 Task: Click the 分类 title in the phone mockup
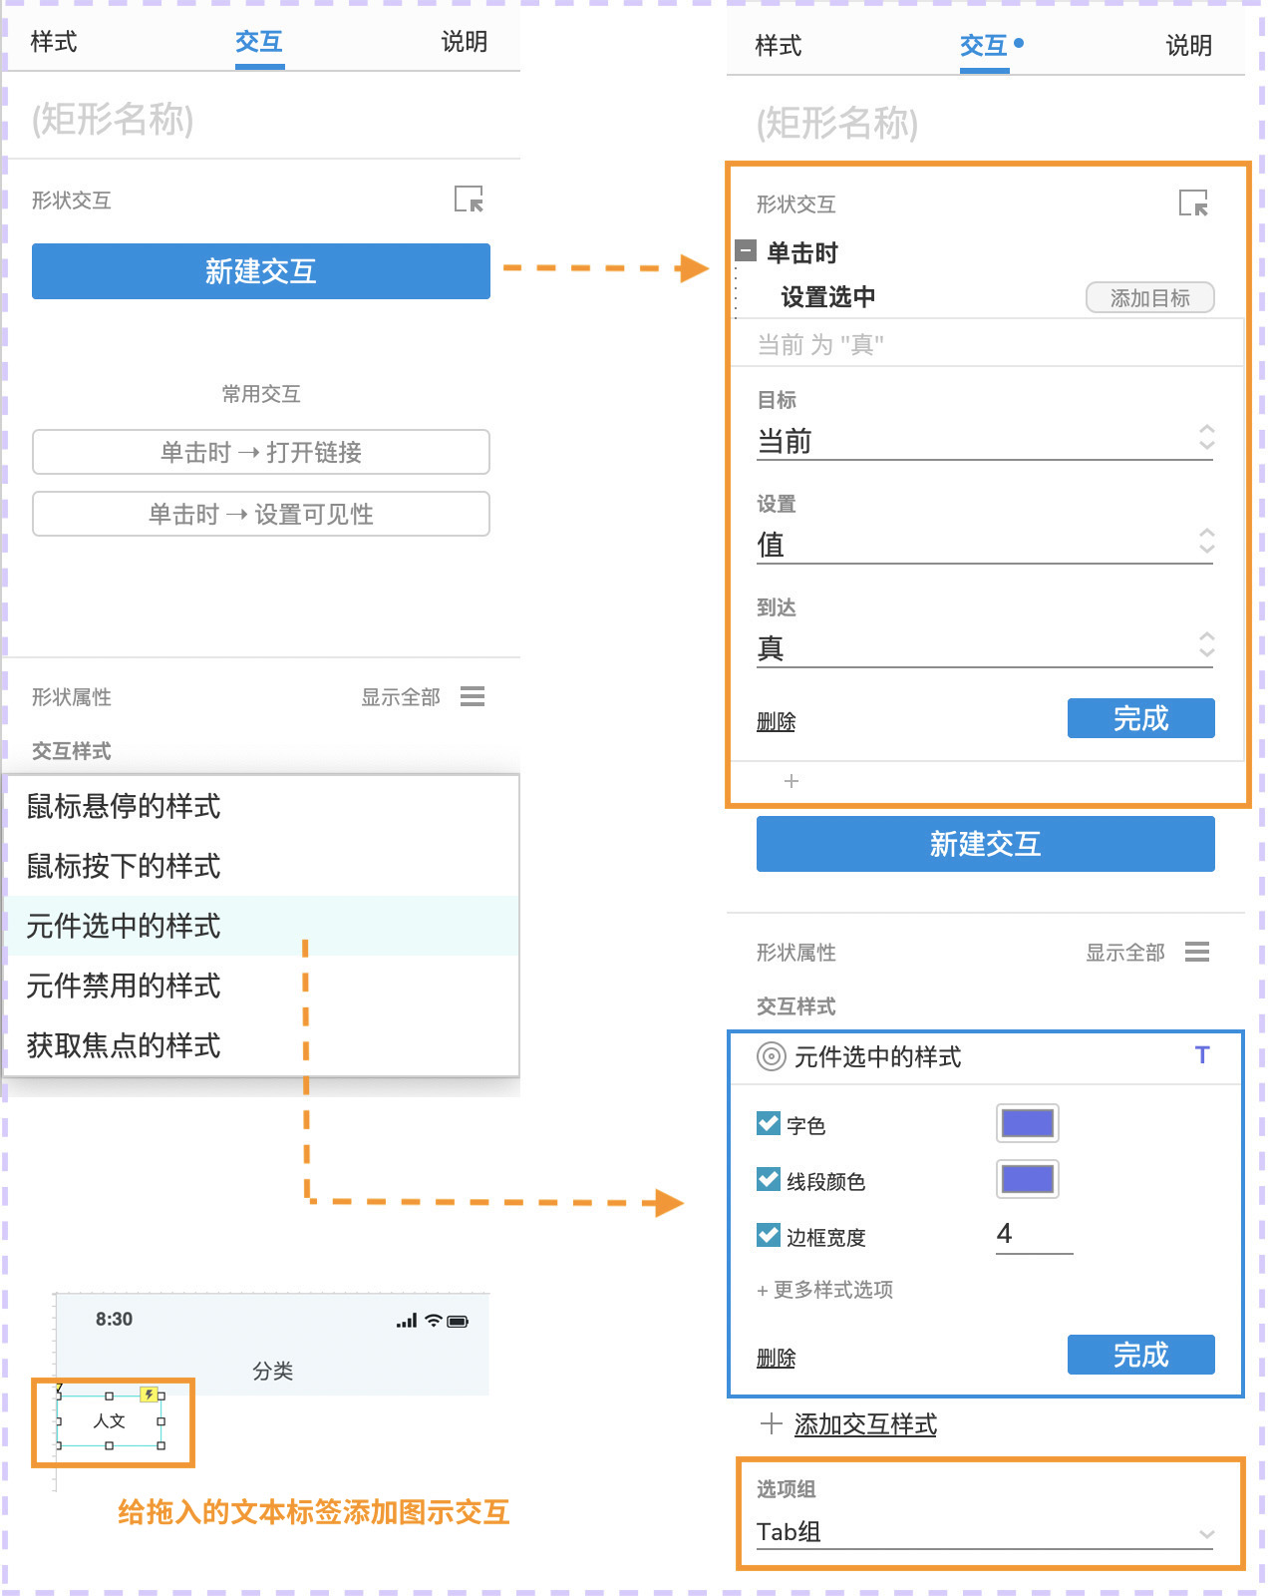coord(272,1371)
